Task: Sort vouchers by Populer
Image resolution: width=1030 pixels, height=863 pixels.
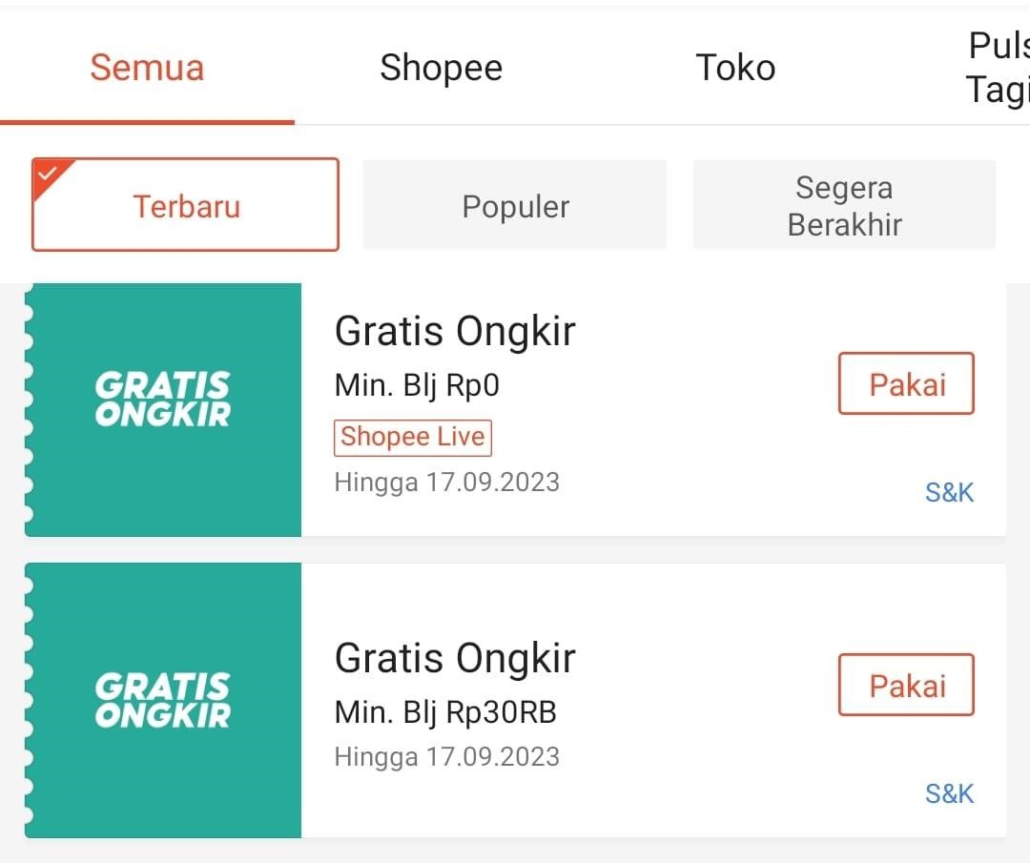Action: (x=515, y=206)
